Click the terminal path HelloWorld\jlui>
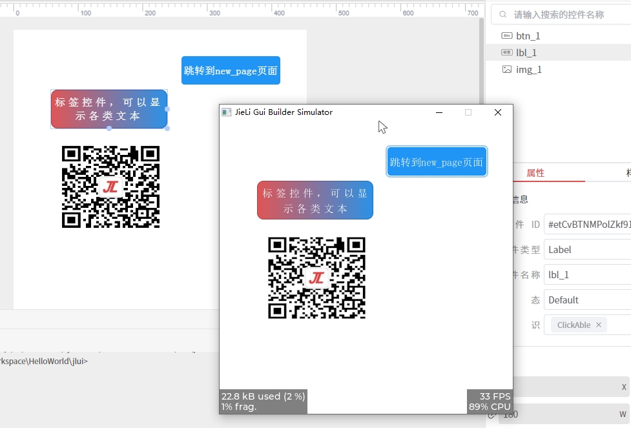Viewport: 631px width, 428px height. pyautogui.click(x=44, y=362)
